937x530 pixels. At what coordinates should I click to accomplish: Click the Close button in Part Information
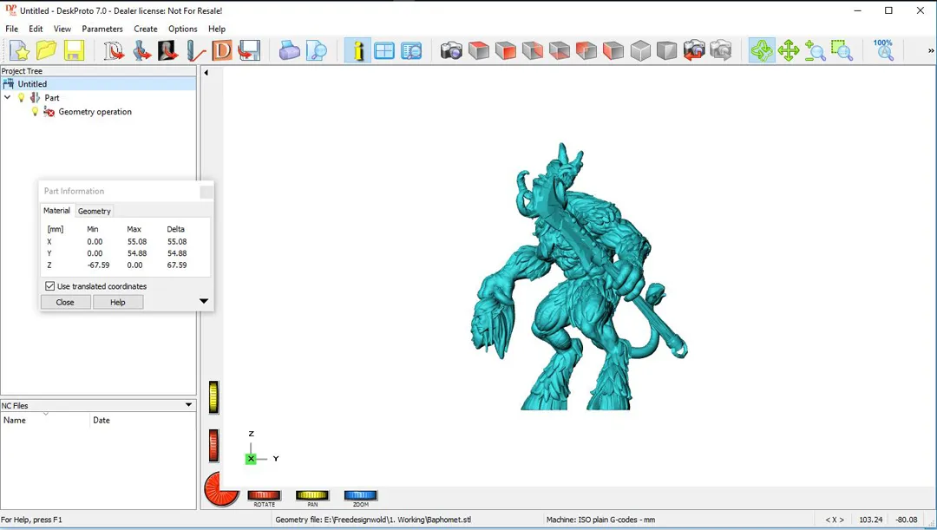65,303
